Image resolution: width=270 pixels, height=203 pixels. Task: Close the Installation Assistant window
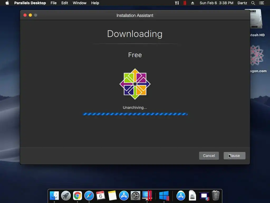point(25,15)
